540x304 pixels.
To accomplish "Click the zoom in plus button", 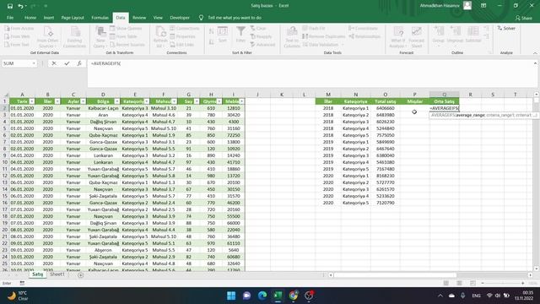I will [x=523, y=284].
